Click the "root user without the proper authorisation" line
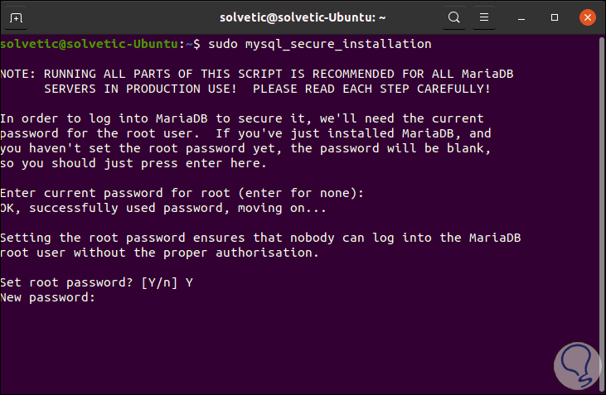 159,253
